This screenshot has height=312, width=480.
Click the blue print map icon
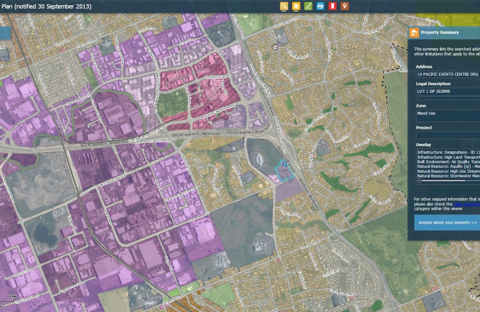tap(321, 6)
